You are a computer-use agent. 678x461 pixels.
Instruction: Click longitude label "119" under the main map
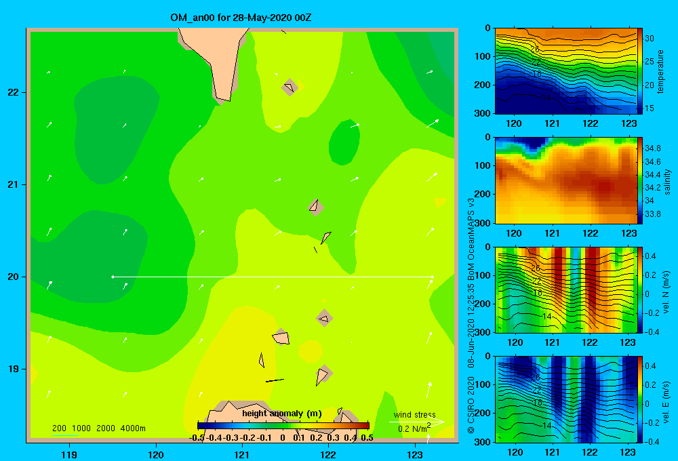coord(69,454)
